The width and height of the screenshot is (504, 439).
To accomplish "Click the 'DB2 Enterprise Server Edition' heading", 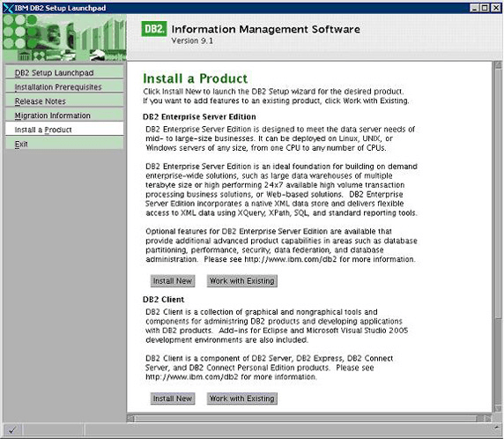I will [199, 116].
